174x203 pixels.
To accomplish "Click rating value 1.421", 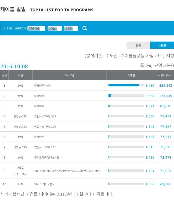I will (x=150, y=171).
